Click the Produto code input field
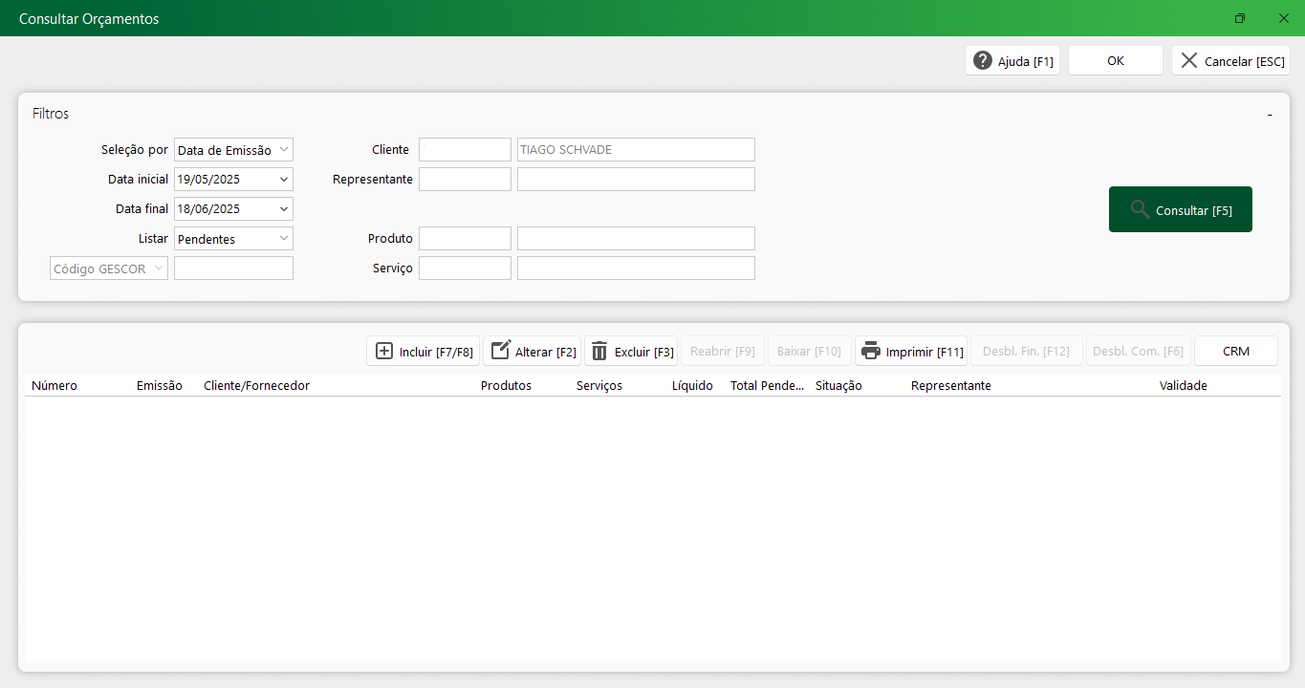Screen dimensions: 1305x688 point(465,239)
